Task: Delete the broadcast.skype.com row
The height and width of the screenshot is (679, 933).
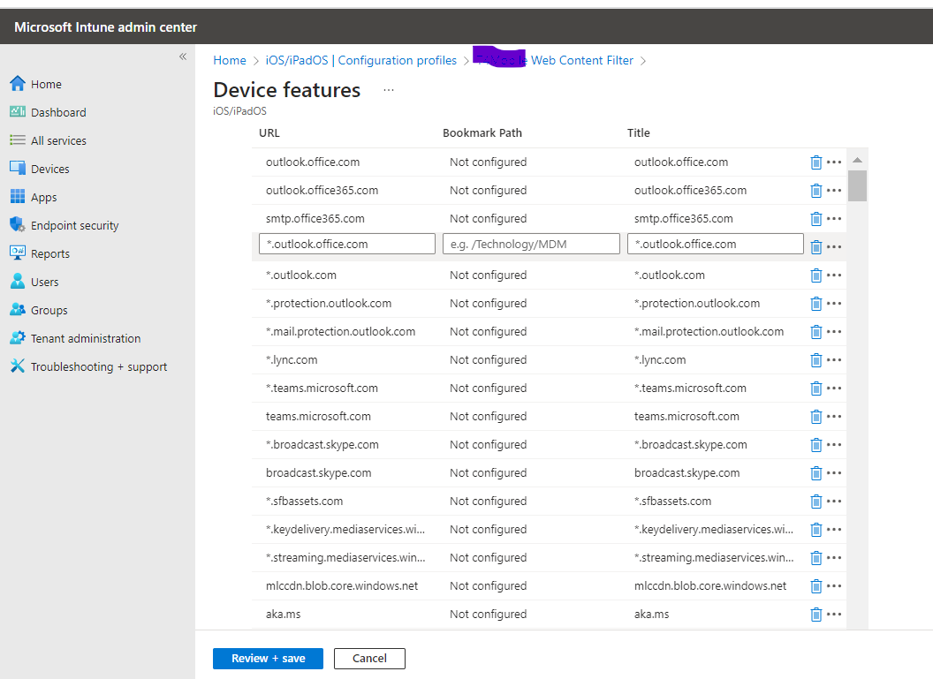Action: coord(815,473)
